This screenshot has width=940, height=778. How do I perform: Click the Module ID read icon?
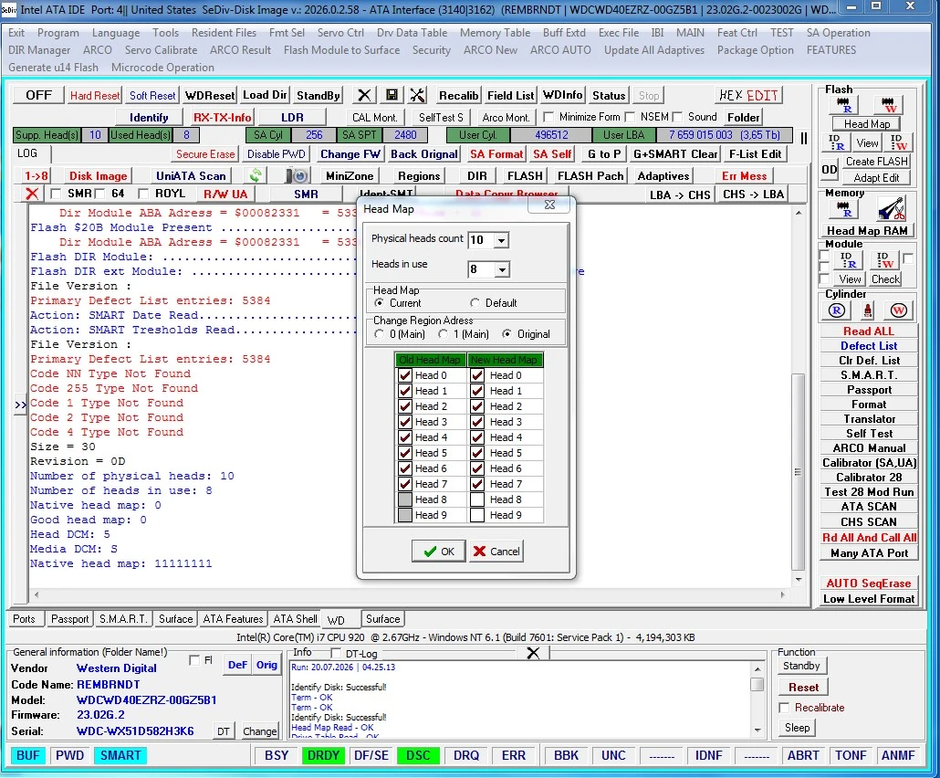847,259
